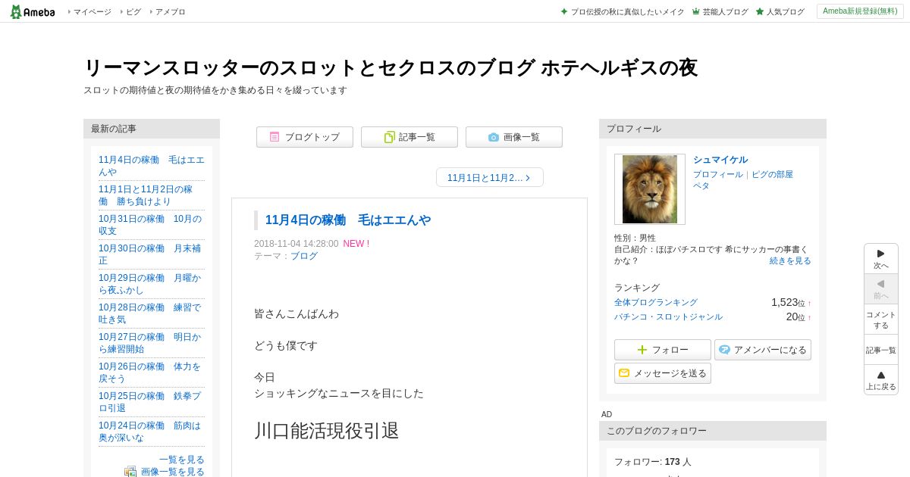
Task: Click Ameba新規登録(無料) button
Action: [860, 11]
